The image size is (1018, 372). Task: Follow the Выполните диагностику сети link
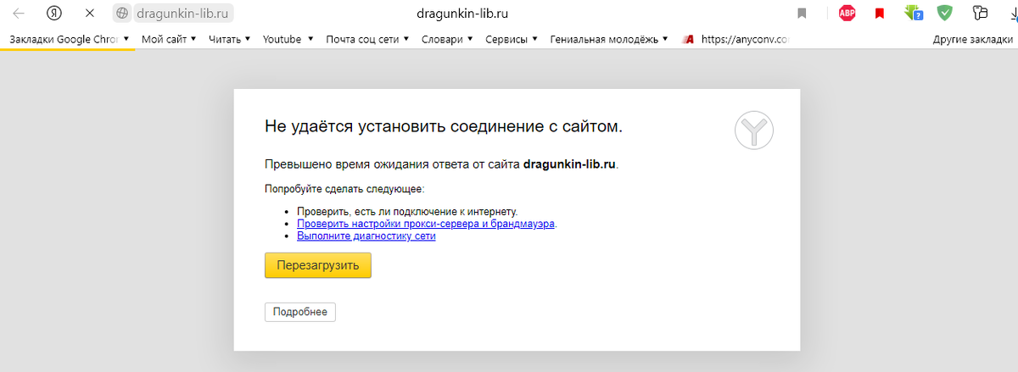pos(366,236)
